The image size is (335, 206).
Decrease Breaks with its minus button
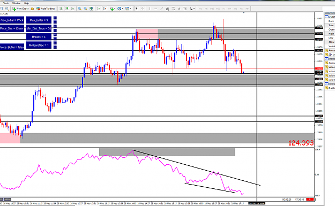click(x=55, y=39)
